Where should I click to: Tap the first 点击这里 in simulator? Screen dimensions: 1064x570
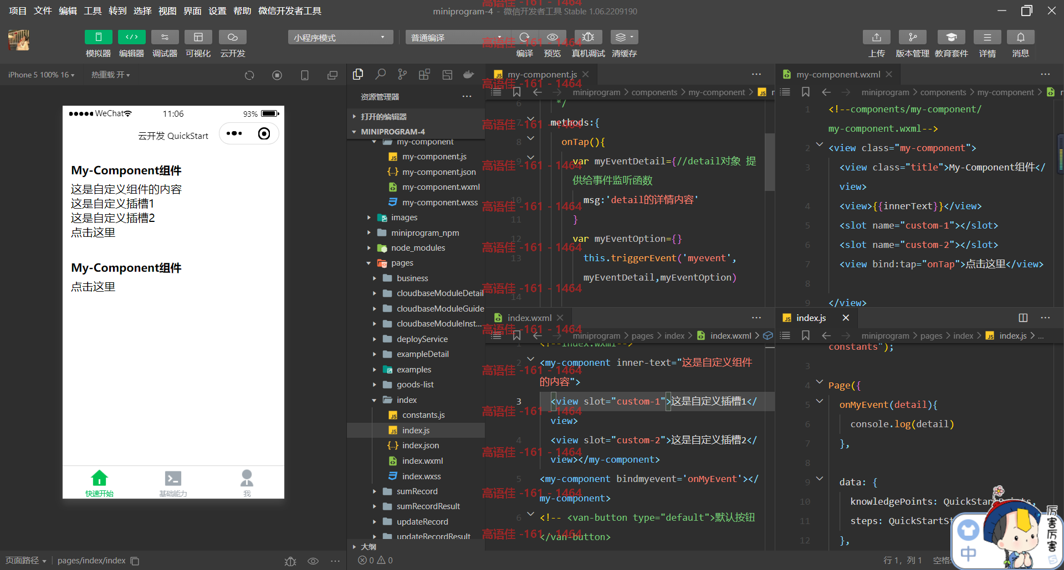(x=93, y=233)
